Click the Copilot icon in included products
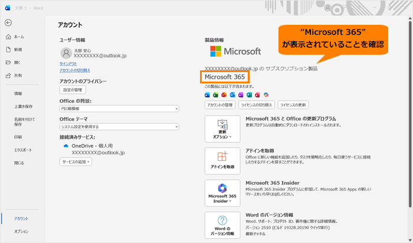413x243 pixels. (266, 95)
